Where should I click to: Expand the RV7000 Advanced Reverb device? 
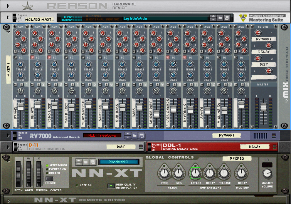coord(8,135)
